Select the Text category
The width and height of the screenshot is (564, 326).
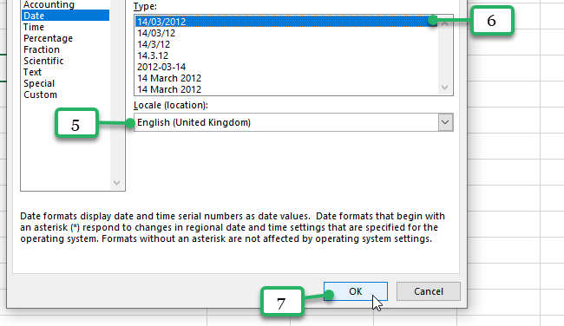pos(32,72)
